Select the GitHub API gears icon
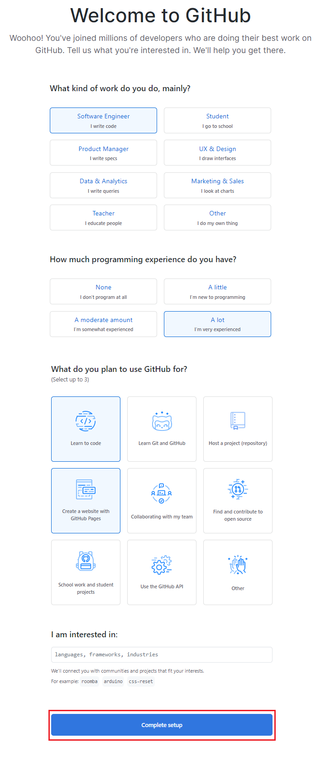Screen dimensions: 335x762 pyautogui.click(x=162, y=565)
